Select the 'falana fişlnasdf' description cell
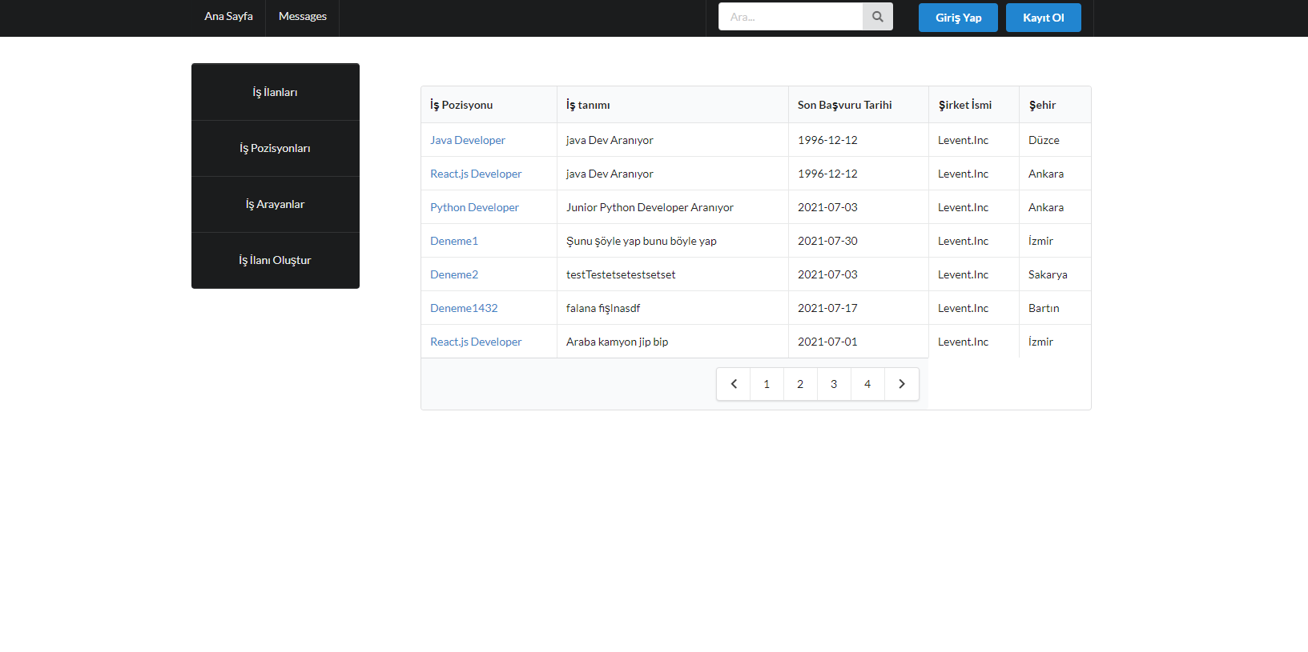Screen dimensions: 1308x652 pos(673,308)
